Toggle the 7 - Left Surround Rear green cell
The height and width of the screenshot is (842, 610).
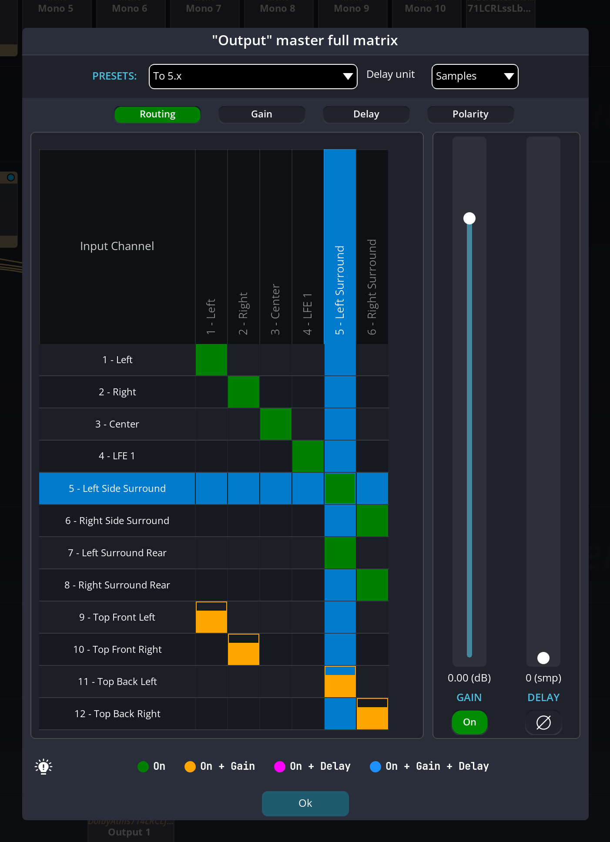click(340, 553)
